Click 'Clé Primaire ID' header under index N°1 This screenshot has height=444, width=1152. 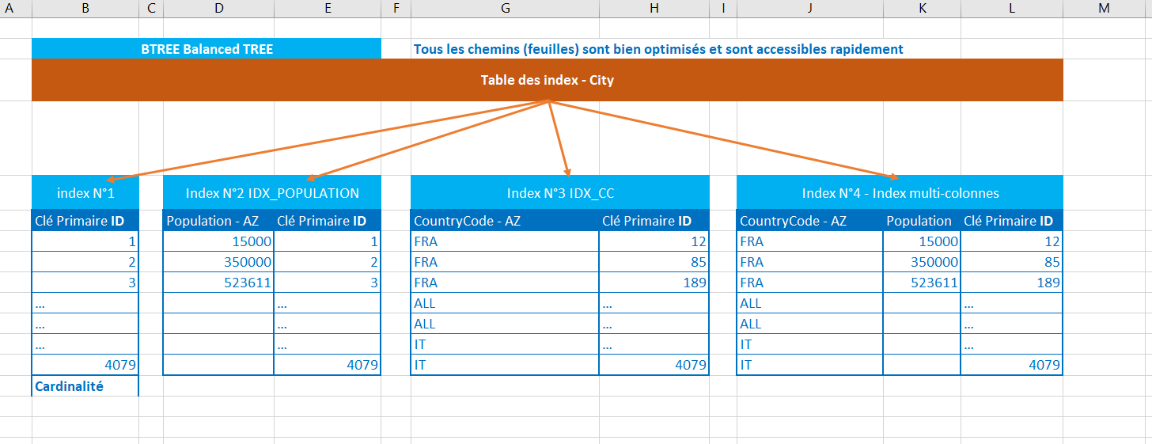tap(85, 221)
